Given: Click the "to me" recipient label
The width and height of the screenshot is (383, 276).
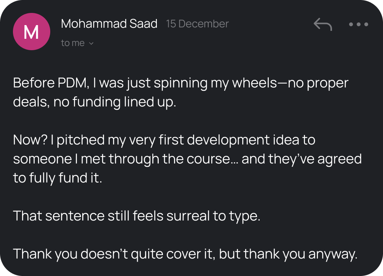Looking at the screenshot, I should click(73, 43).
